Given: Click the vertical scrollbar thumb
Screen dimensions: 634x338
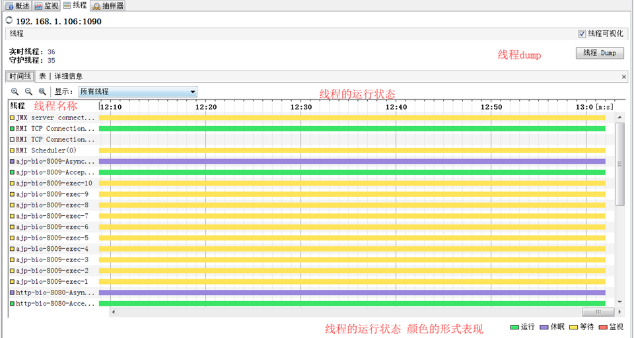Looking at the screenshot, I should pyautogui.click(x=619, y=164).
